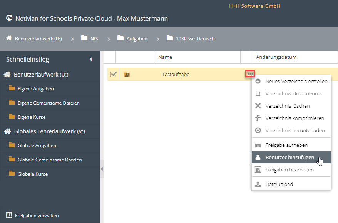Uncheck the Testaufgabe row checkbox
The image size is (338, 223).
point(113,74)
